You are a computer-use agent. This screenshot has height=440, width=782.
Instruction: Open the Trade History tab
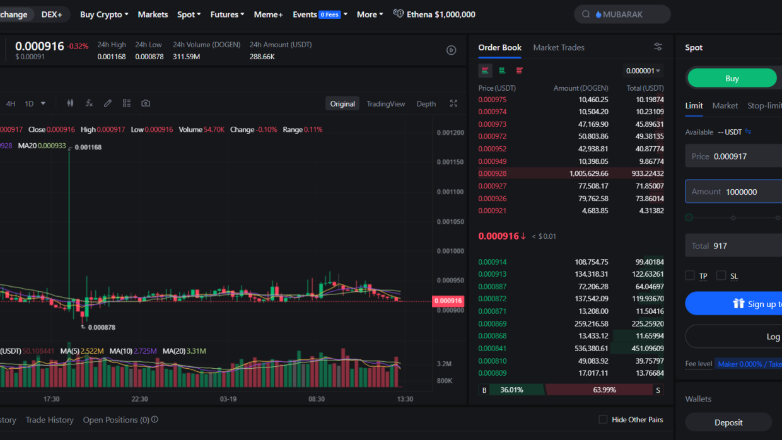49,420
